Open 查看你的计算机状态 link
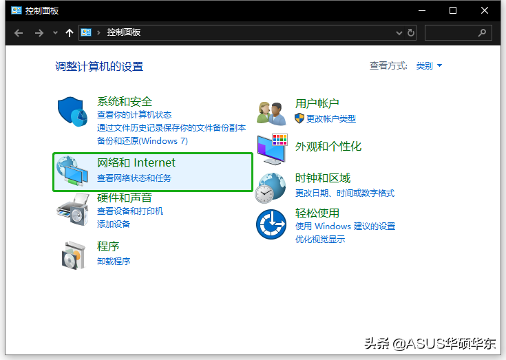 134,115
